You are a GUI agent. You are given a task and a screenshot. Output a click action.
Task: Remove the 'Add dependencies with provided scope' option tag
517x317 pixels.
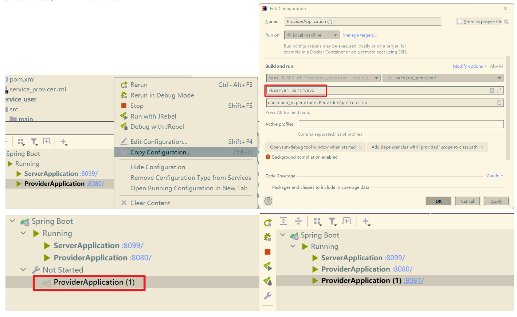coord(482,147)
